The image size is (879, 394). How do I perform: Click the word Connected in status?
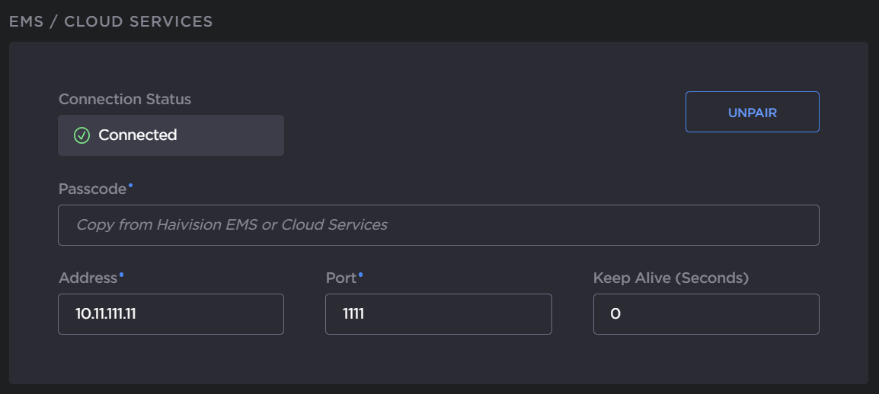[x=137, y=135]
